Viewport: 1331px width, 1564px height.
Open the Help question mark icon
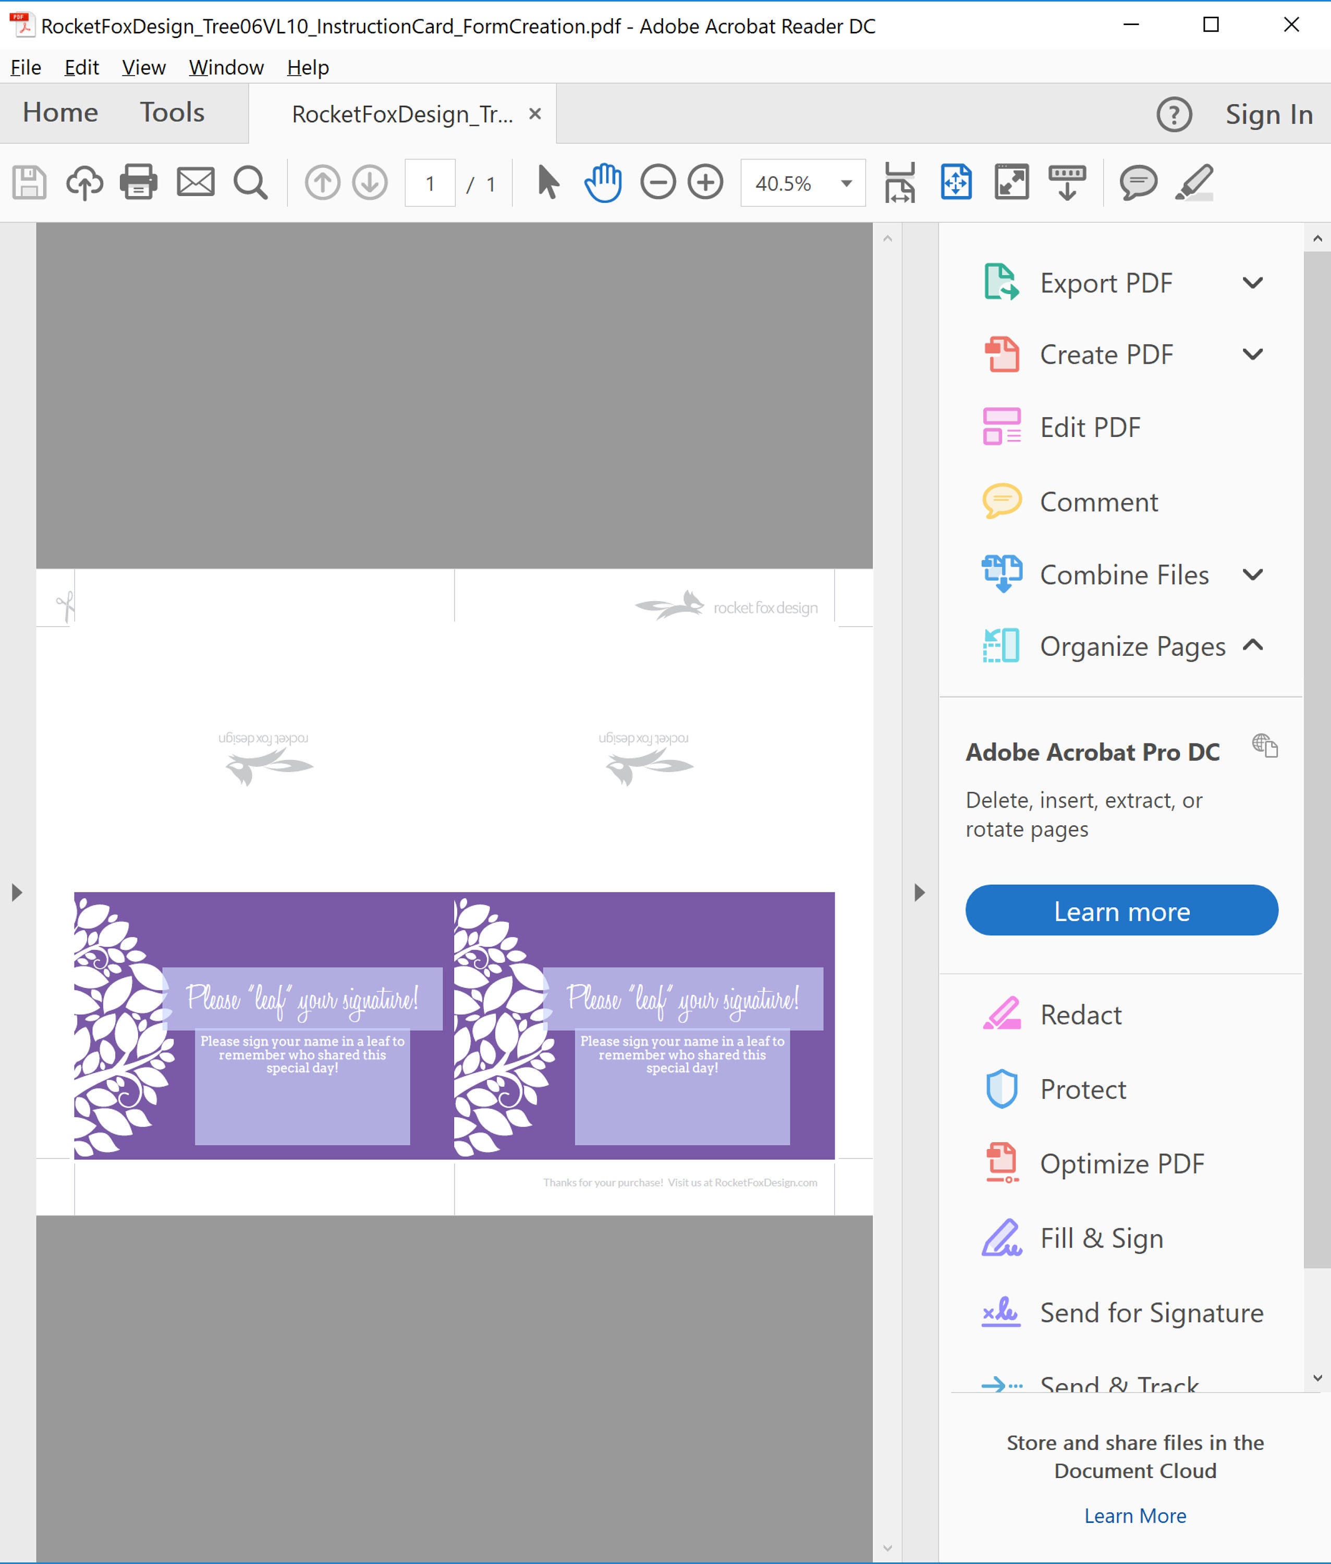pos(1174,115)
